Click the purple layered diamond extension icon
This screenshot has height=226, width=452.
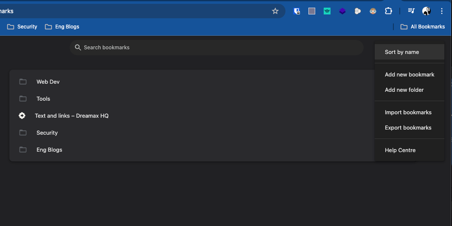[342, 11]
